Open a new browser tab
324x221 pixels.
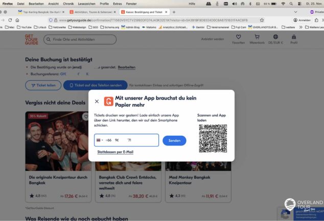coord(174,11)
